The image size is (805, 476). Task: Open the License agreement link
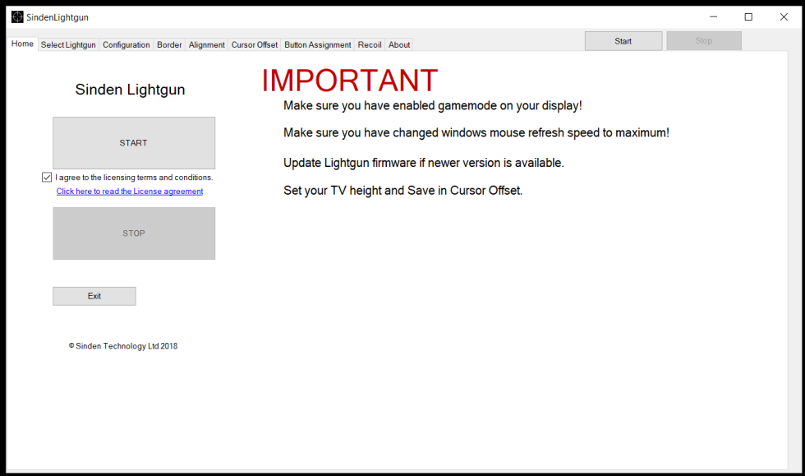point(130,192)
